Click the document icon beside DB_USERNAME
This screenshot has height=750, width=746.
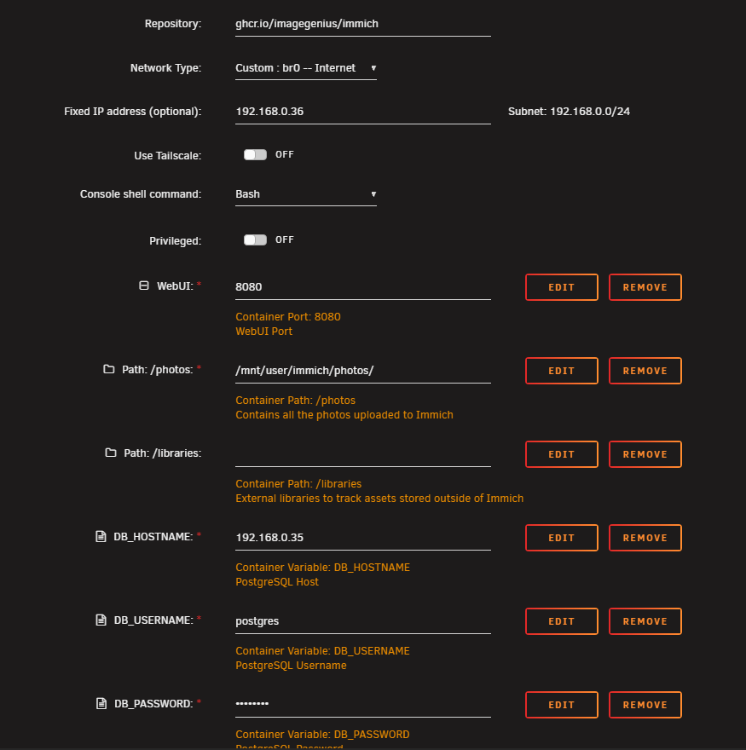point(101,620)
